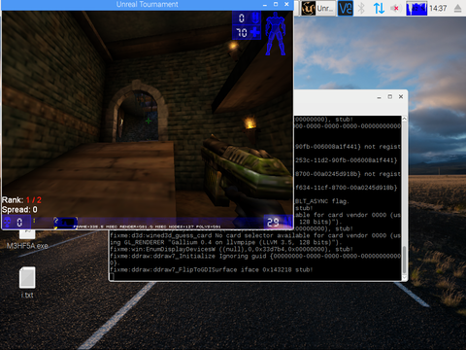
Task: Select the Unreal Tournament taskbar button
Action: point(317,8)
